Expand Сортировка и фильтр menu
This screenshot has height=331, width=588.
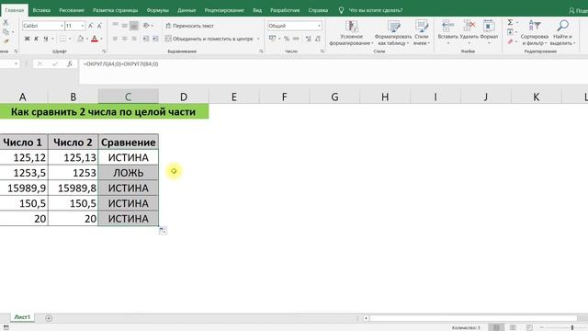point(535,33)
